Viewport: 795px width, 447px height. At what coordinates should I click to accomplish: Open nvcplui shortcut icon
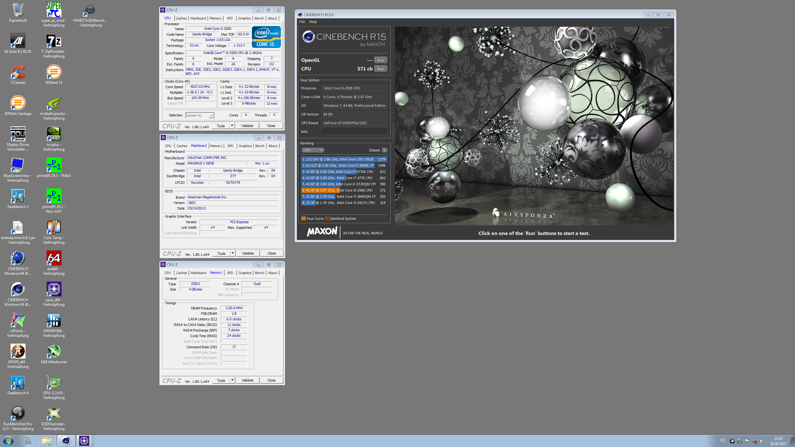(x=54, y=139)
